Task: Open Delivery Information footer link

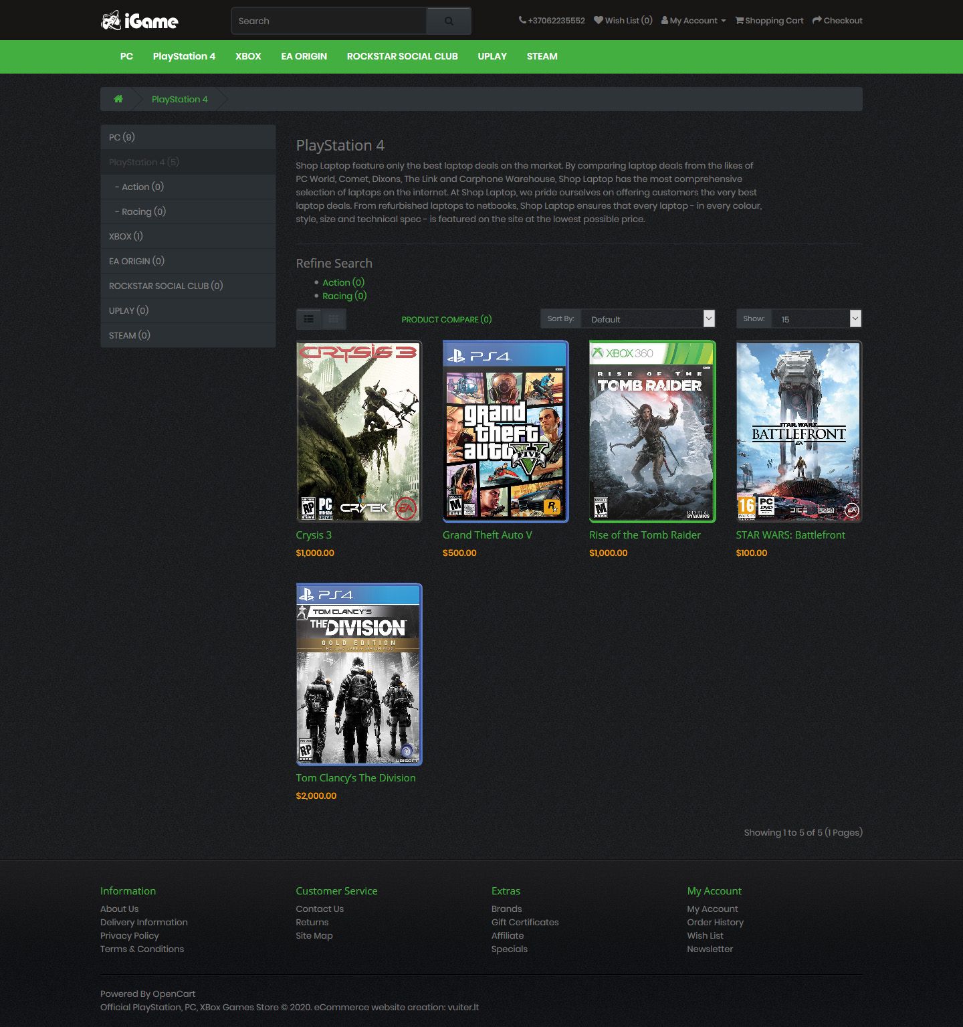Action: (144, 922)
